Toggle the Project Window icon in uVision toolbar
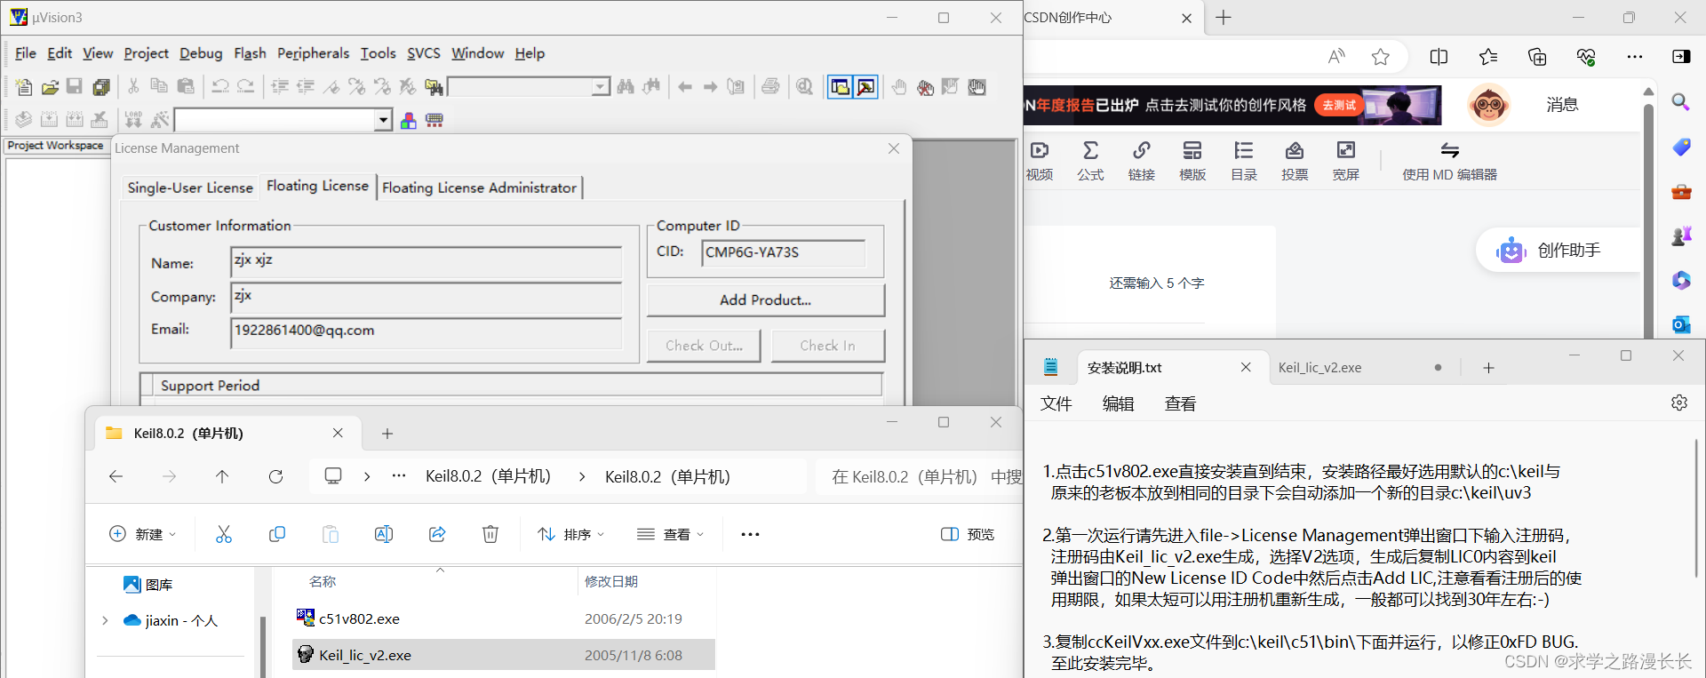1706x678 pixels. (x=840, y=86)
